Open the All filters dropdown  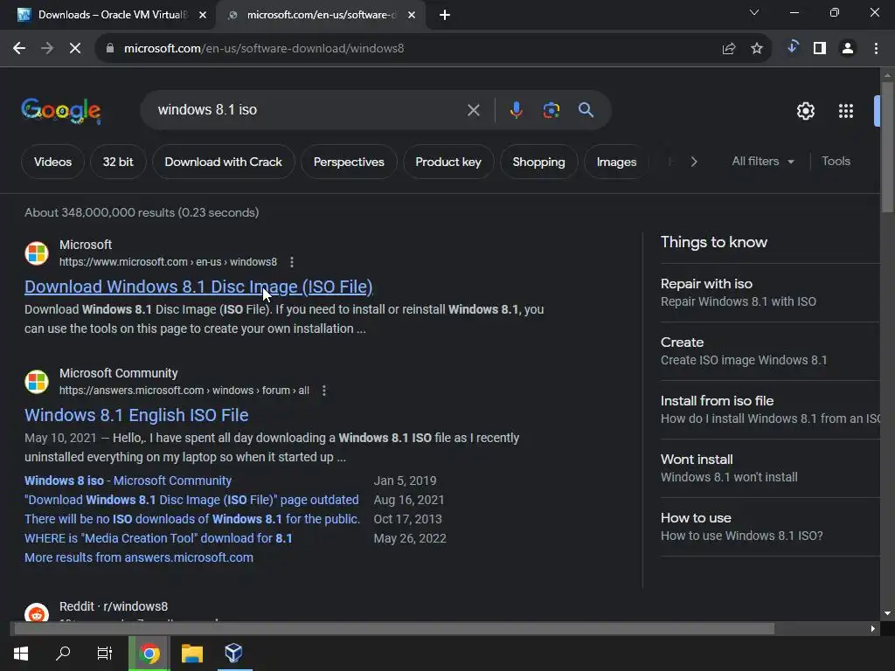(x=762, y=162)
